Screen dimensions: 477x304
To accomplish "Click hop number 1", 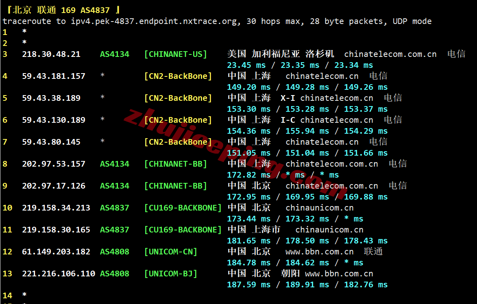I will (5, 32).
